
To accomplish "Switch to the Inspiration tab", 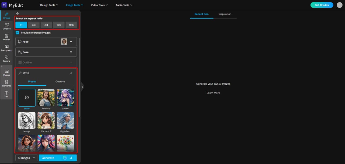I will point(225,14).
